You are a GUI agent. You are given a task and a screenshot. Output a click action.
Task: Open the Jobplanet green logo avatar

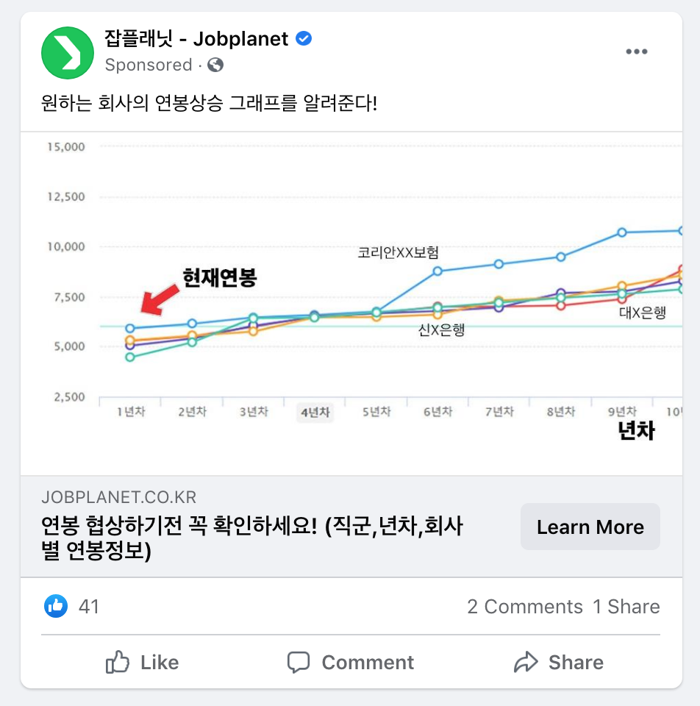click(x=68, y=53)
